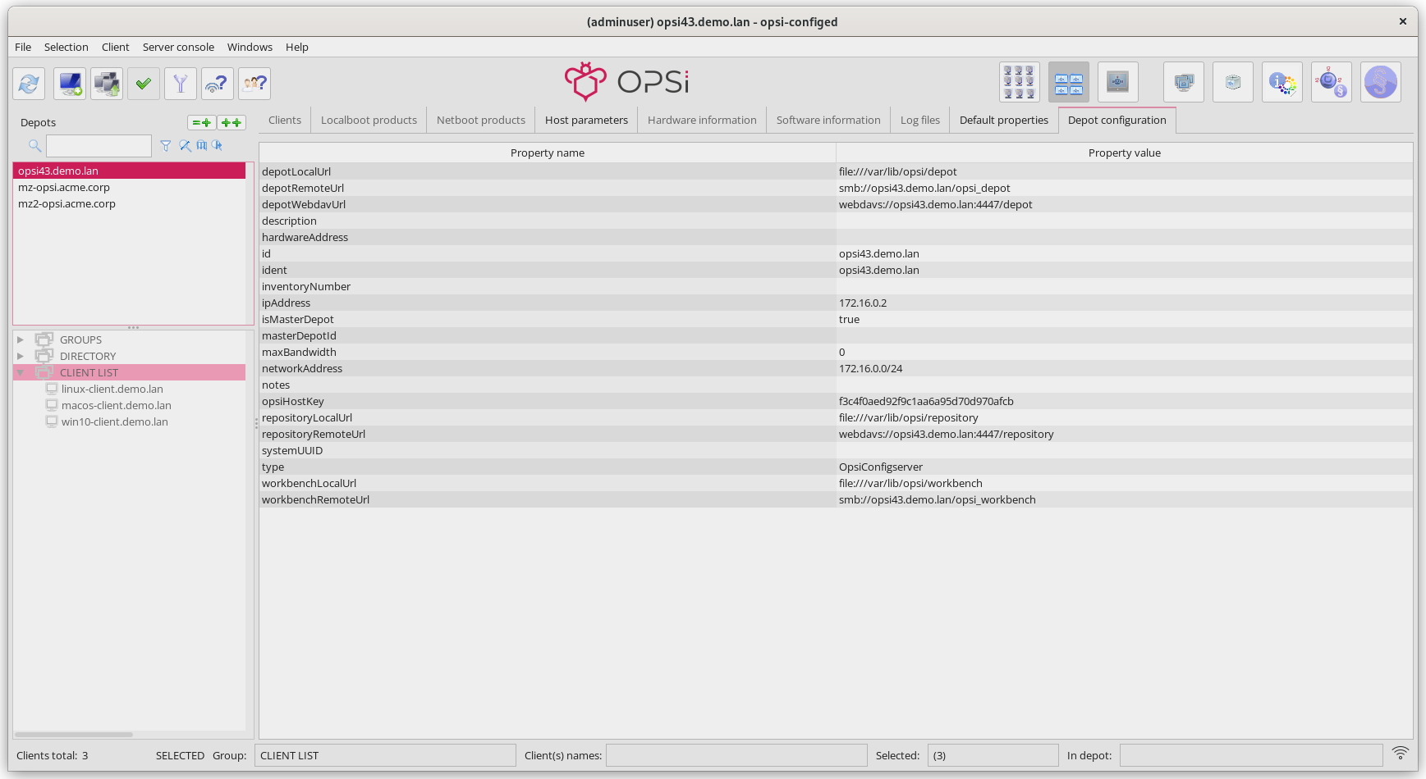Click the depotRemoteUrl value cell
The height and width of the screenshot is (779, 1426).
pos(1125,188)
